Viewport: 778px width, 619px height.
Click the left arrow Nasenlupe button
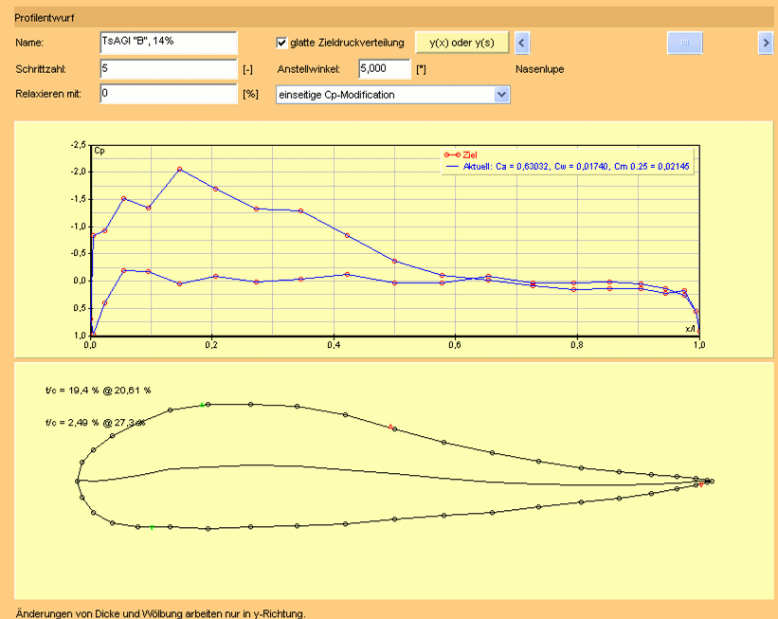[522, 44]
